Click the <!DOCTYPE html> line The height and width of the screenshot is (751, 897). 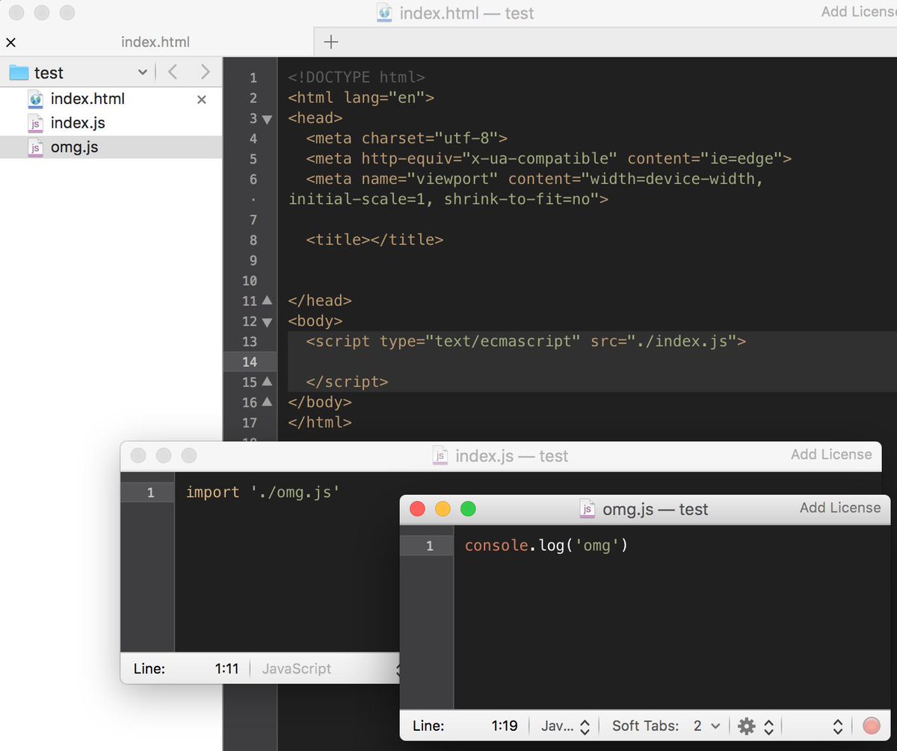pyautogui.click(x=357, y=77)
